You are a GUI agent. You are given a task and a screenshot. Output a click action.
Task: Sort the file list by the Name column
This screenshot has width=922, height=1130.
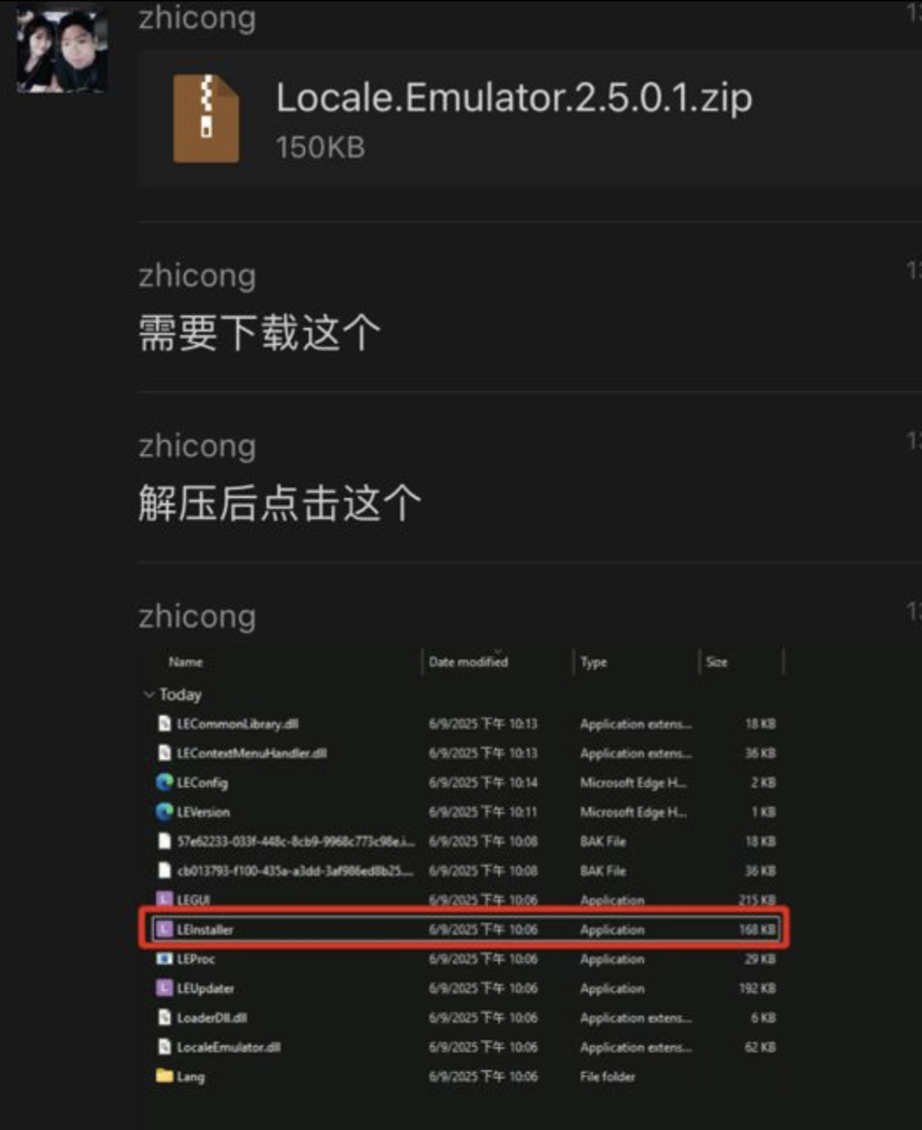(186, 662)
